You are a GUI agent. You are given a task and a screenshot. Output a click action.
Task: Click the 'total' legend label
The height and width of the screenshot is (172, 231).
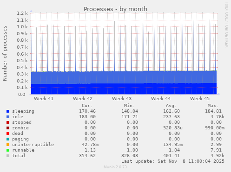19,156
